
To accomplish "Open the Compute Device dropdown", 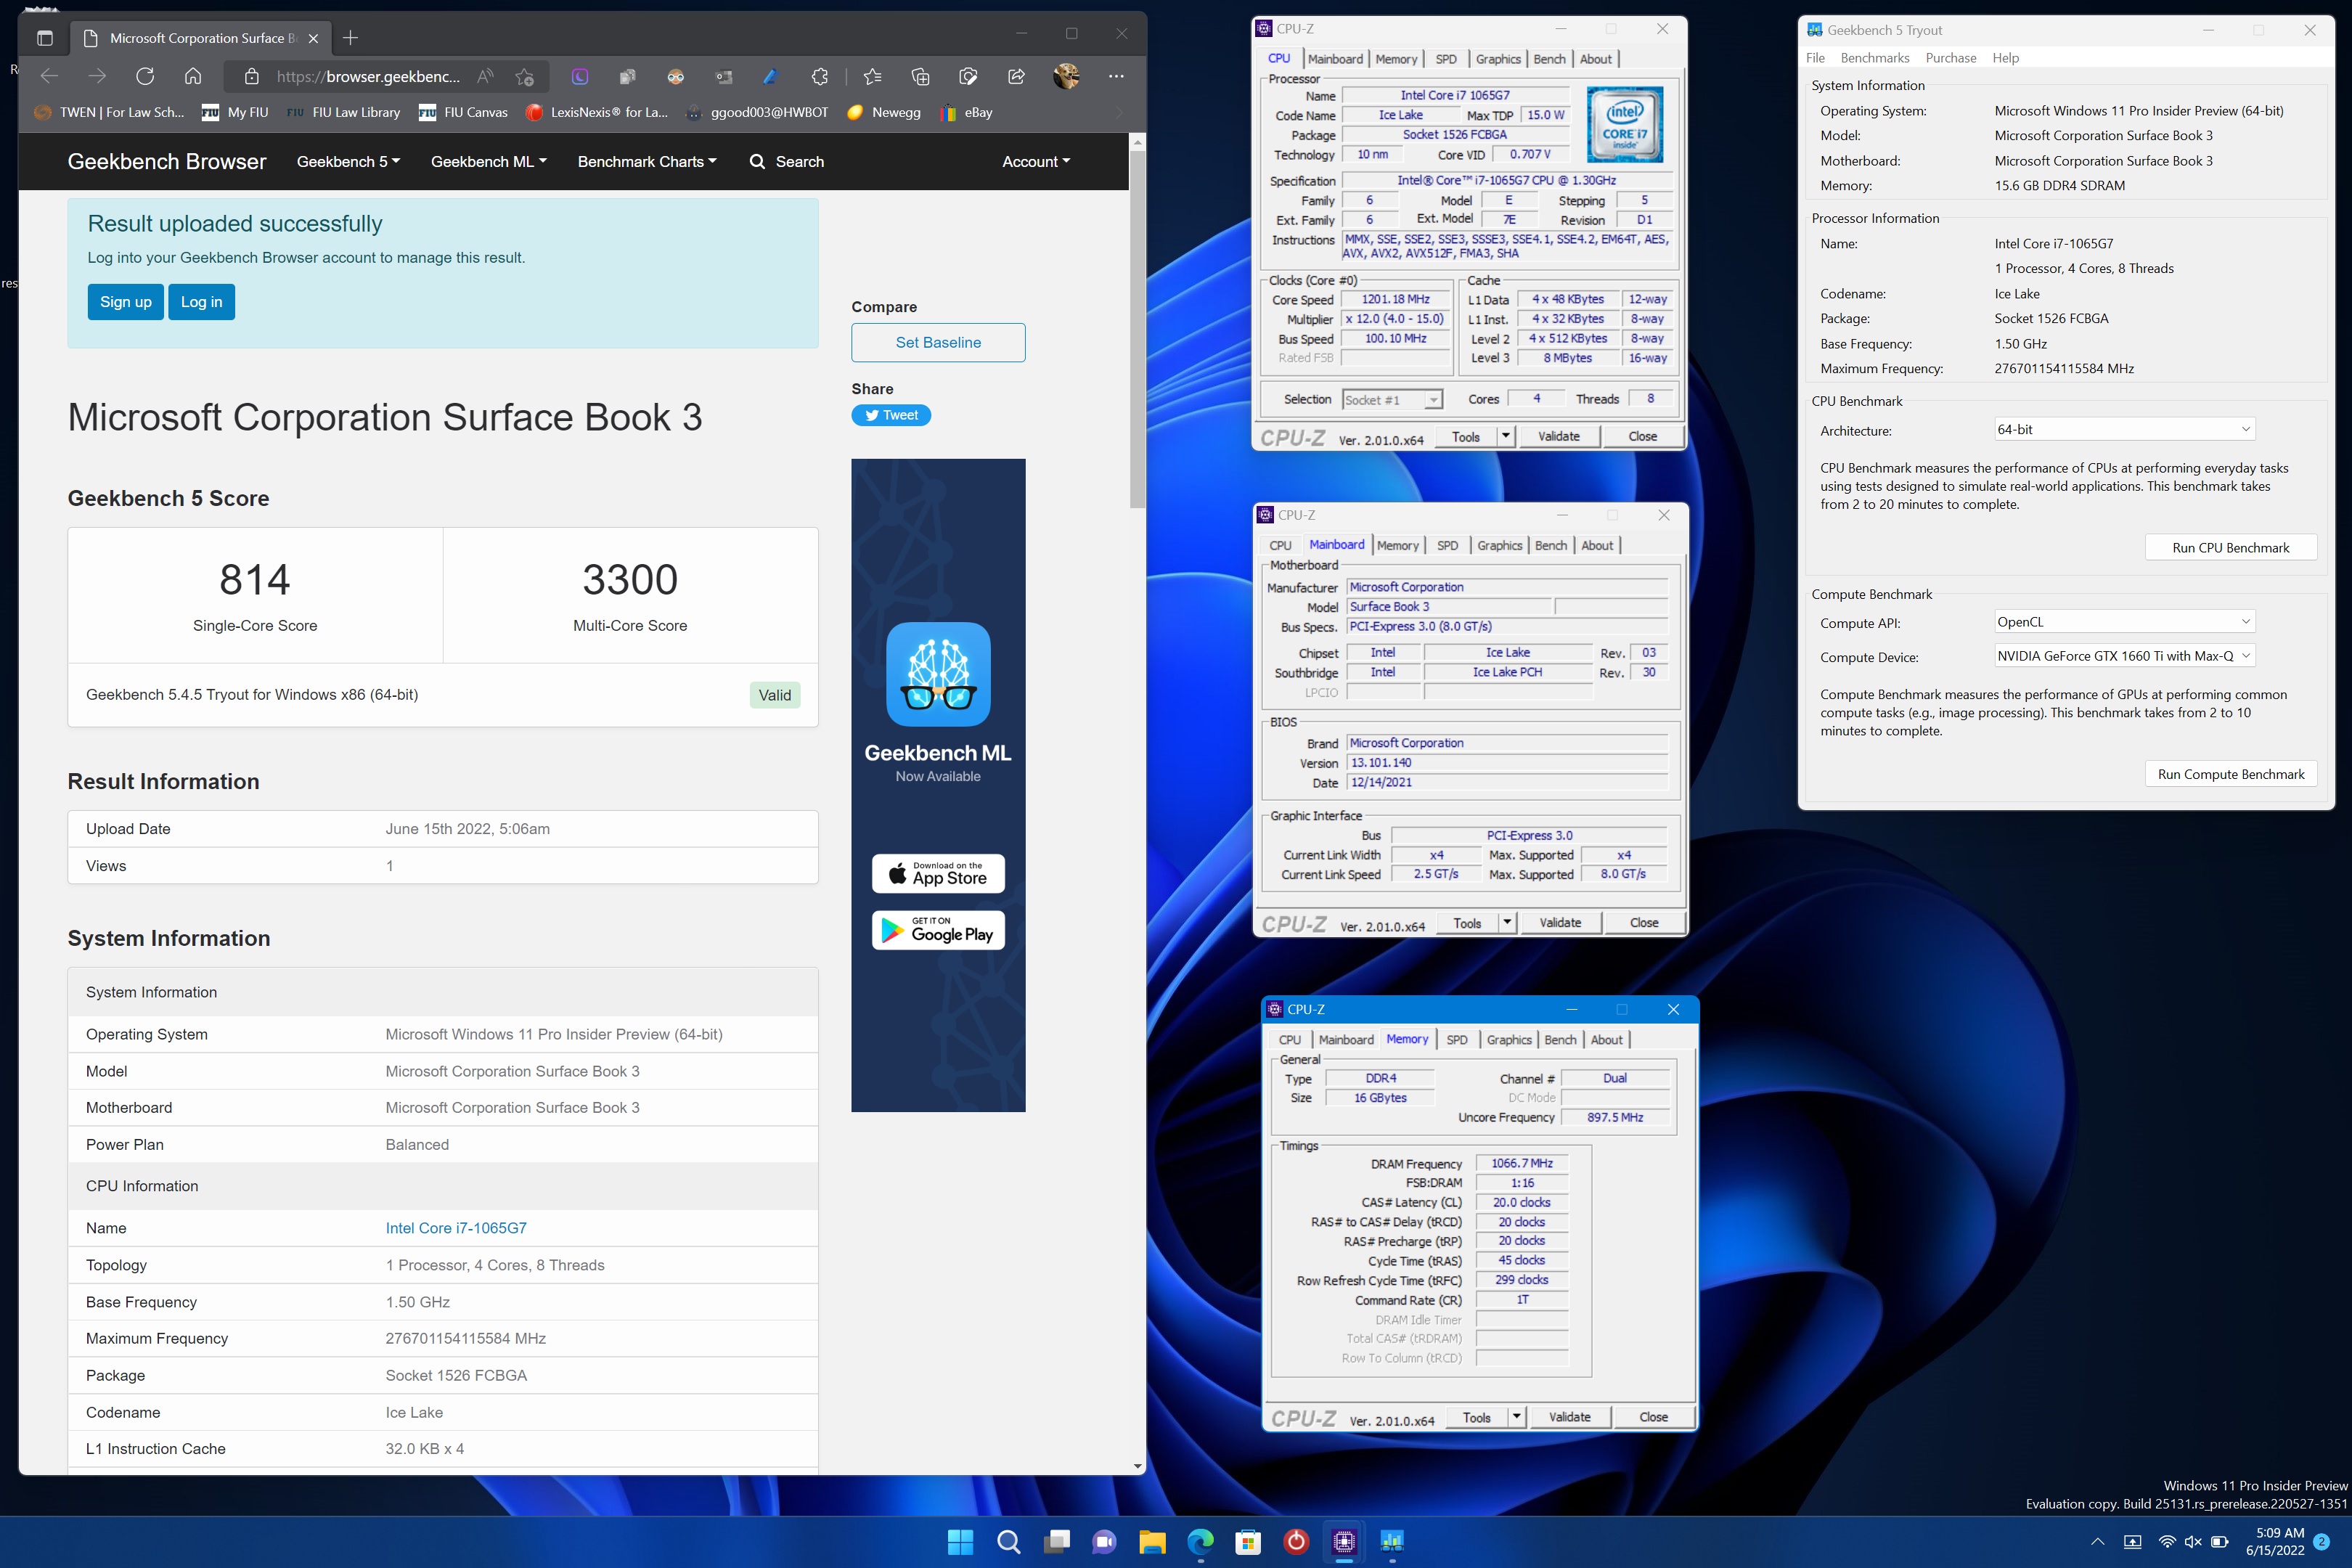I will 2125,656.
